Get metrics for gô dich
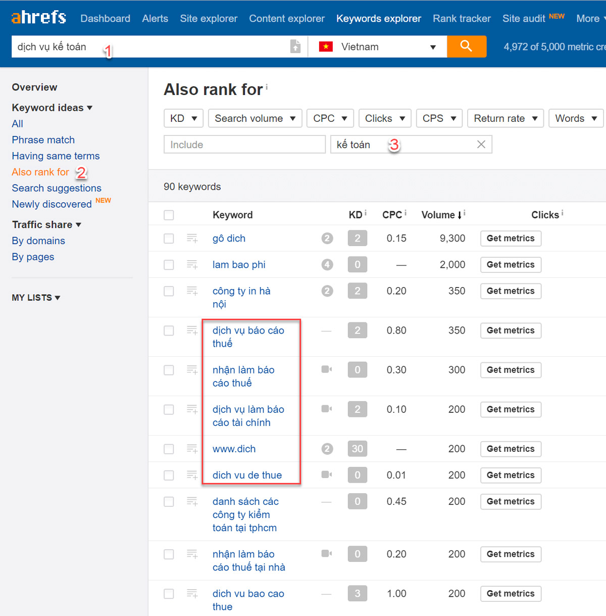The image size is (606, 616). pos(511,239)
